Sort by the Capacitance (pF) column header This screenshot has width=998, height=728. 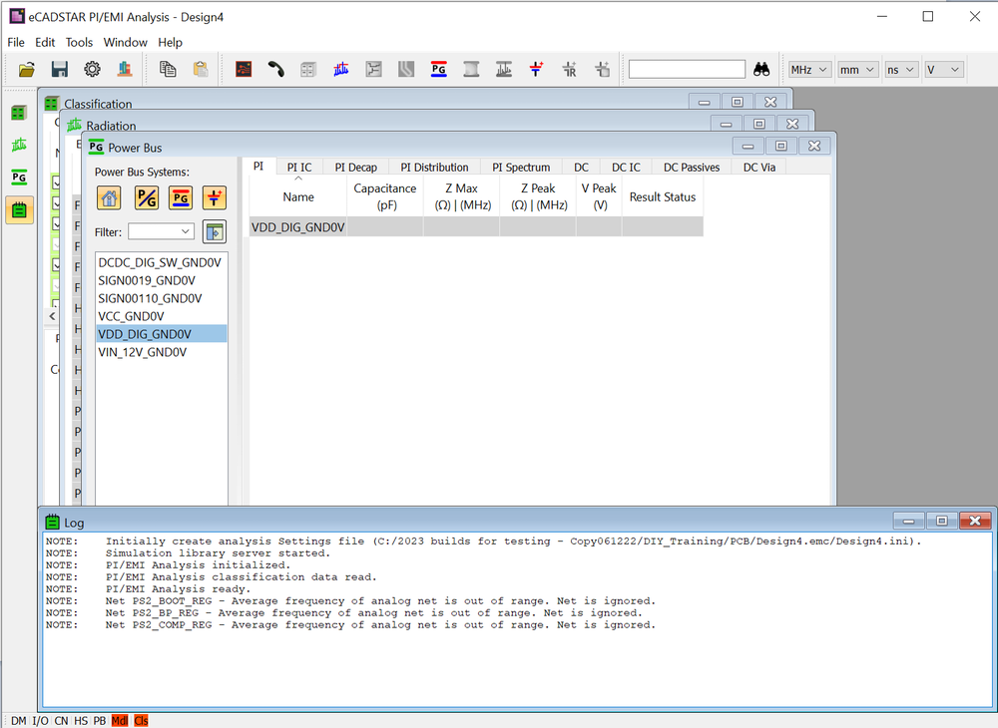pos(385,196)
